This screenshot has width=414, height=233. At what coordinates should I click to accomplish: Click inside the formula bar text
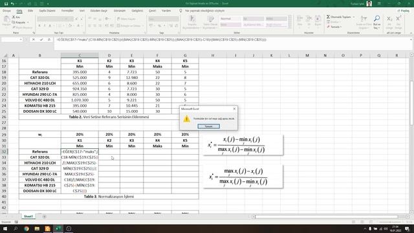[161, 39]
